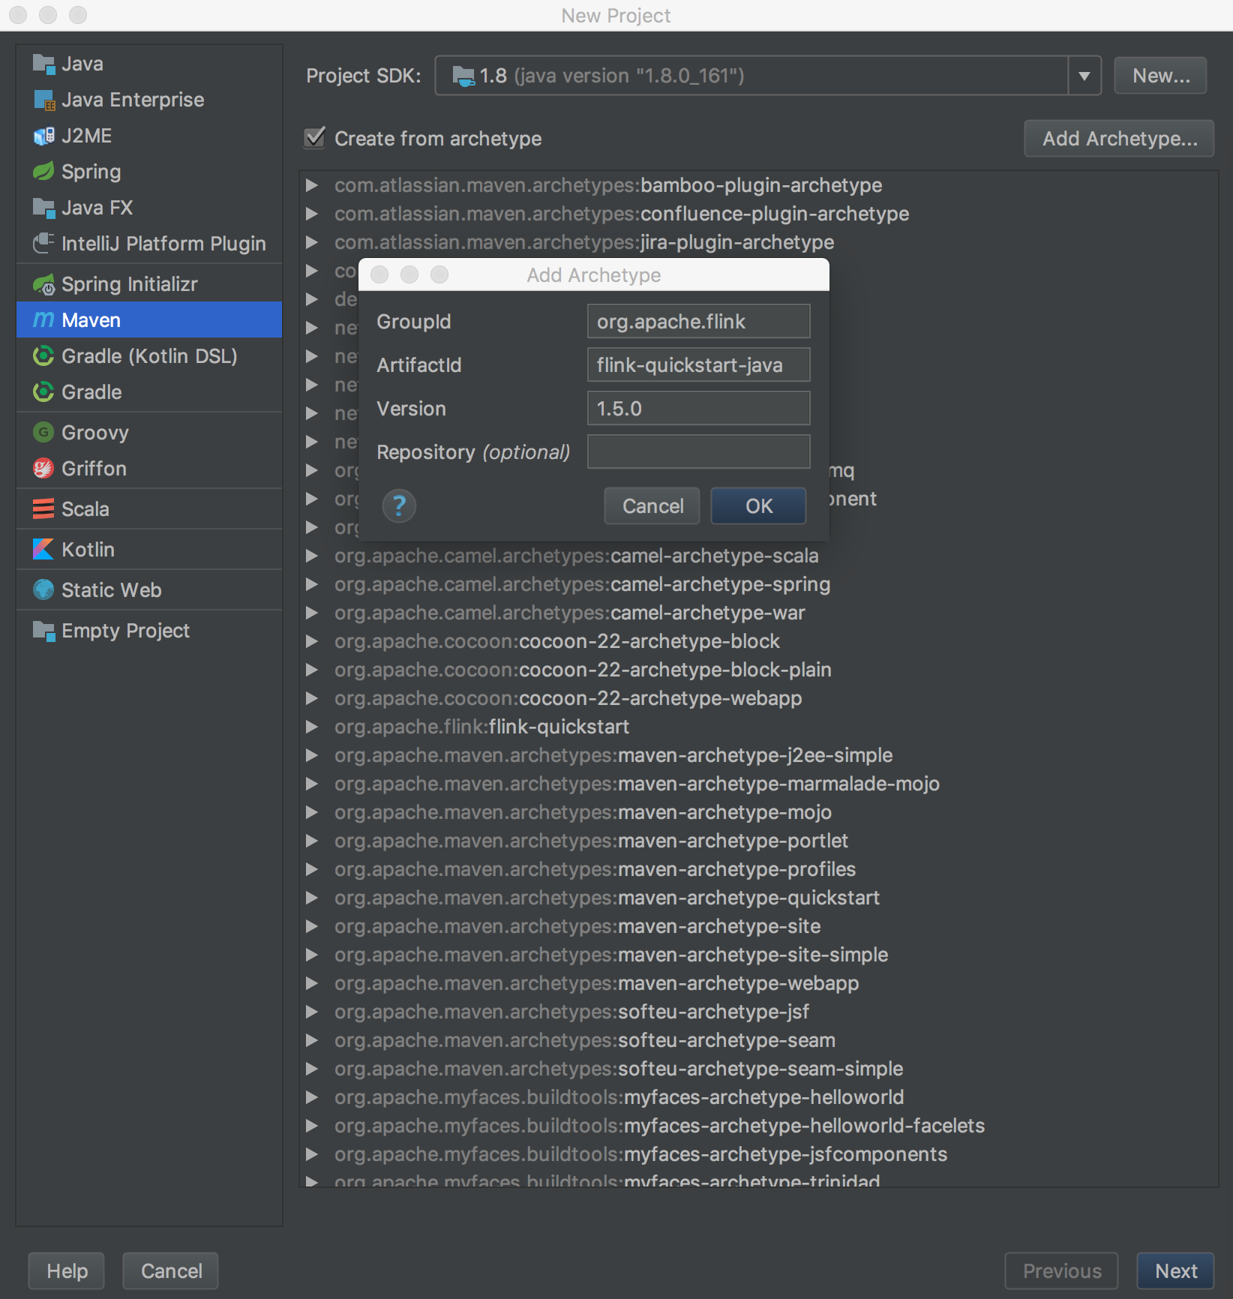
Task: Select Java Enterprise label
Action: click(133, 100)
